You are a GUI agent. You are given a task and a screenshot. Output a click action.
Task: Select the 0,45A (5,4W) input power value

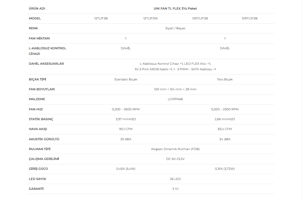click(x=126, y=169)
